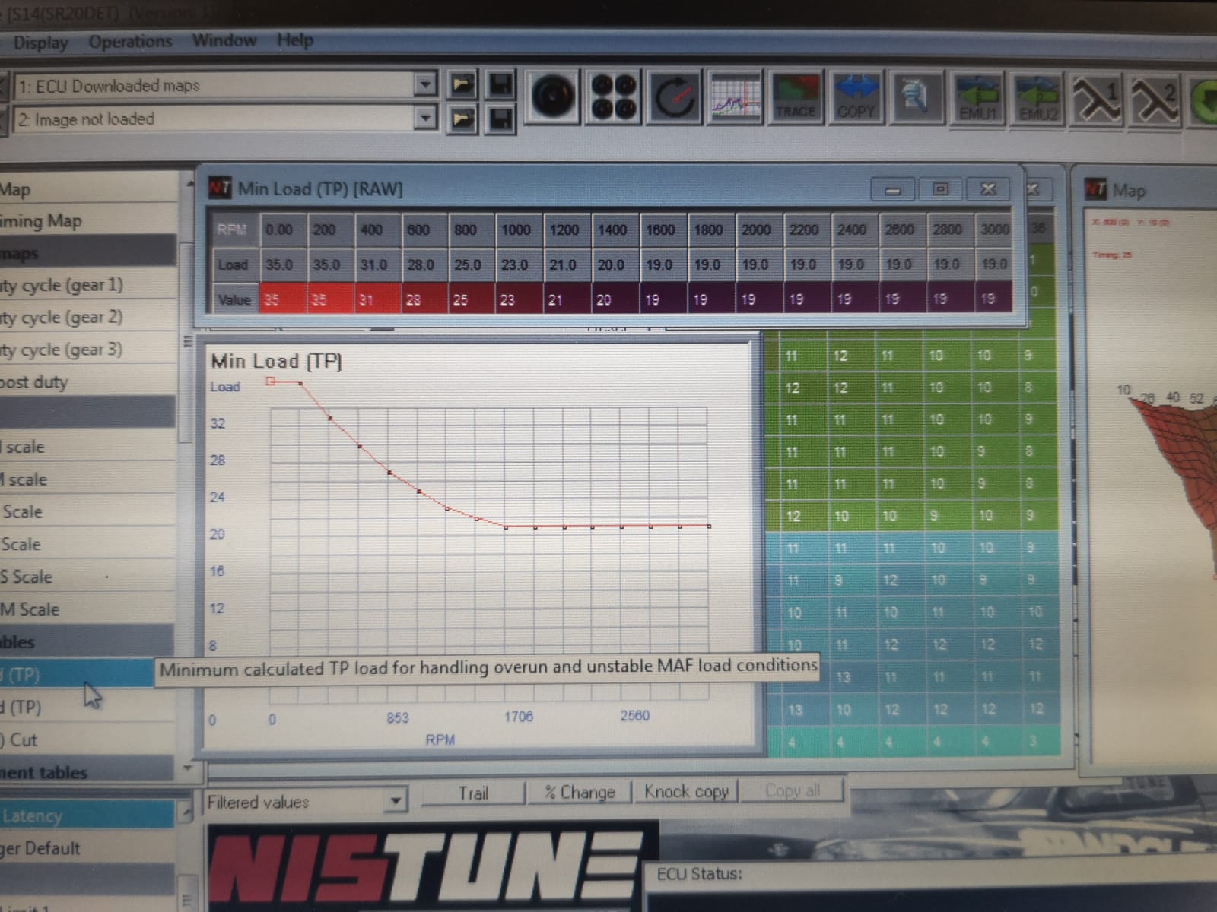1217x912 pixels.
Task: Select 'iming Map' in the left list
Action: click(x=87, y=221)
